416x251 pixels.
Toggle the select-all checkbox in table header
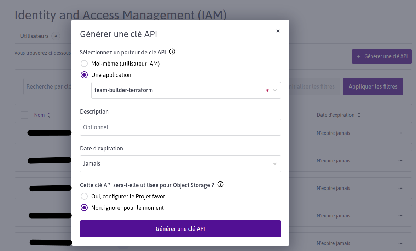pyautogui.click(x=24, y=115)
